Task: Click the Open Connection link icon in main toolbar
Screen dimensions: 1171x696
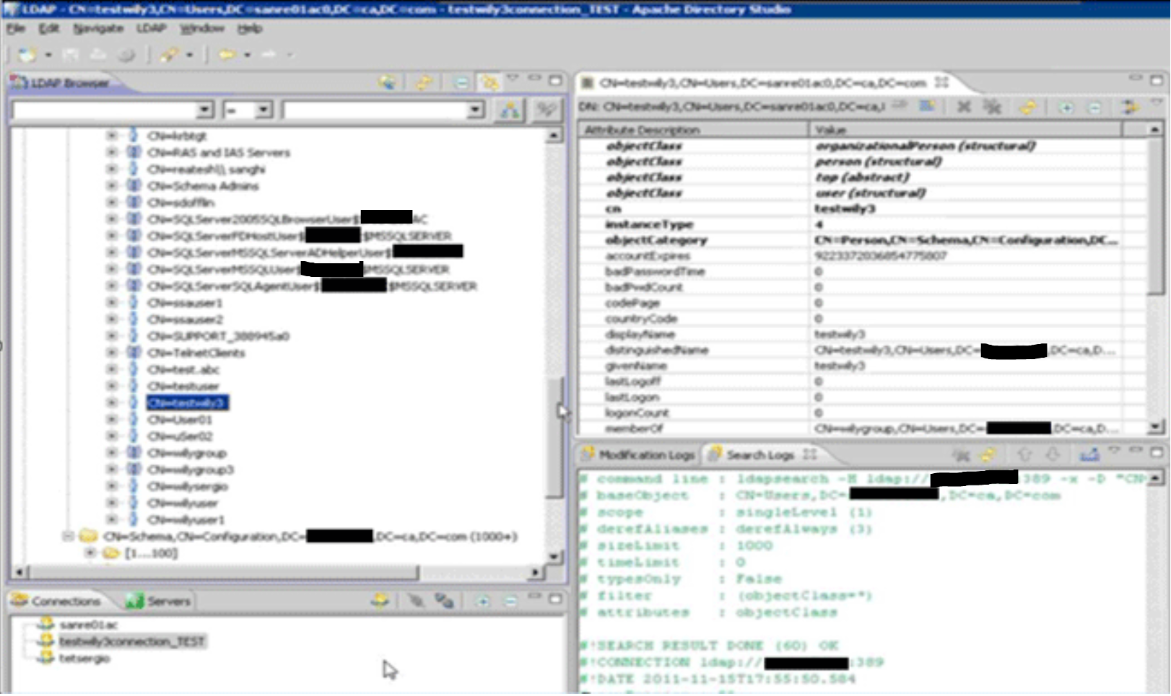Action: click(170, 55)
